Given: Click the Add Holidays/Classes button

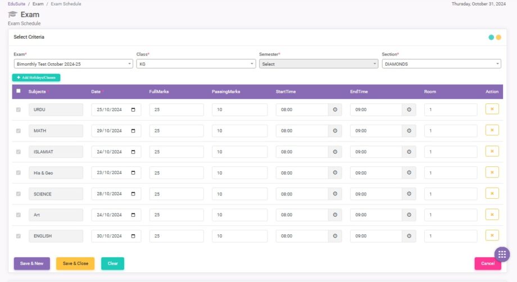Looking at the screenshot, I should [36, 78].
